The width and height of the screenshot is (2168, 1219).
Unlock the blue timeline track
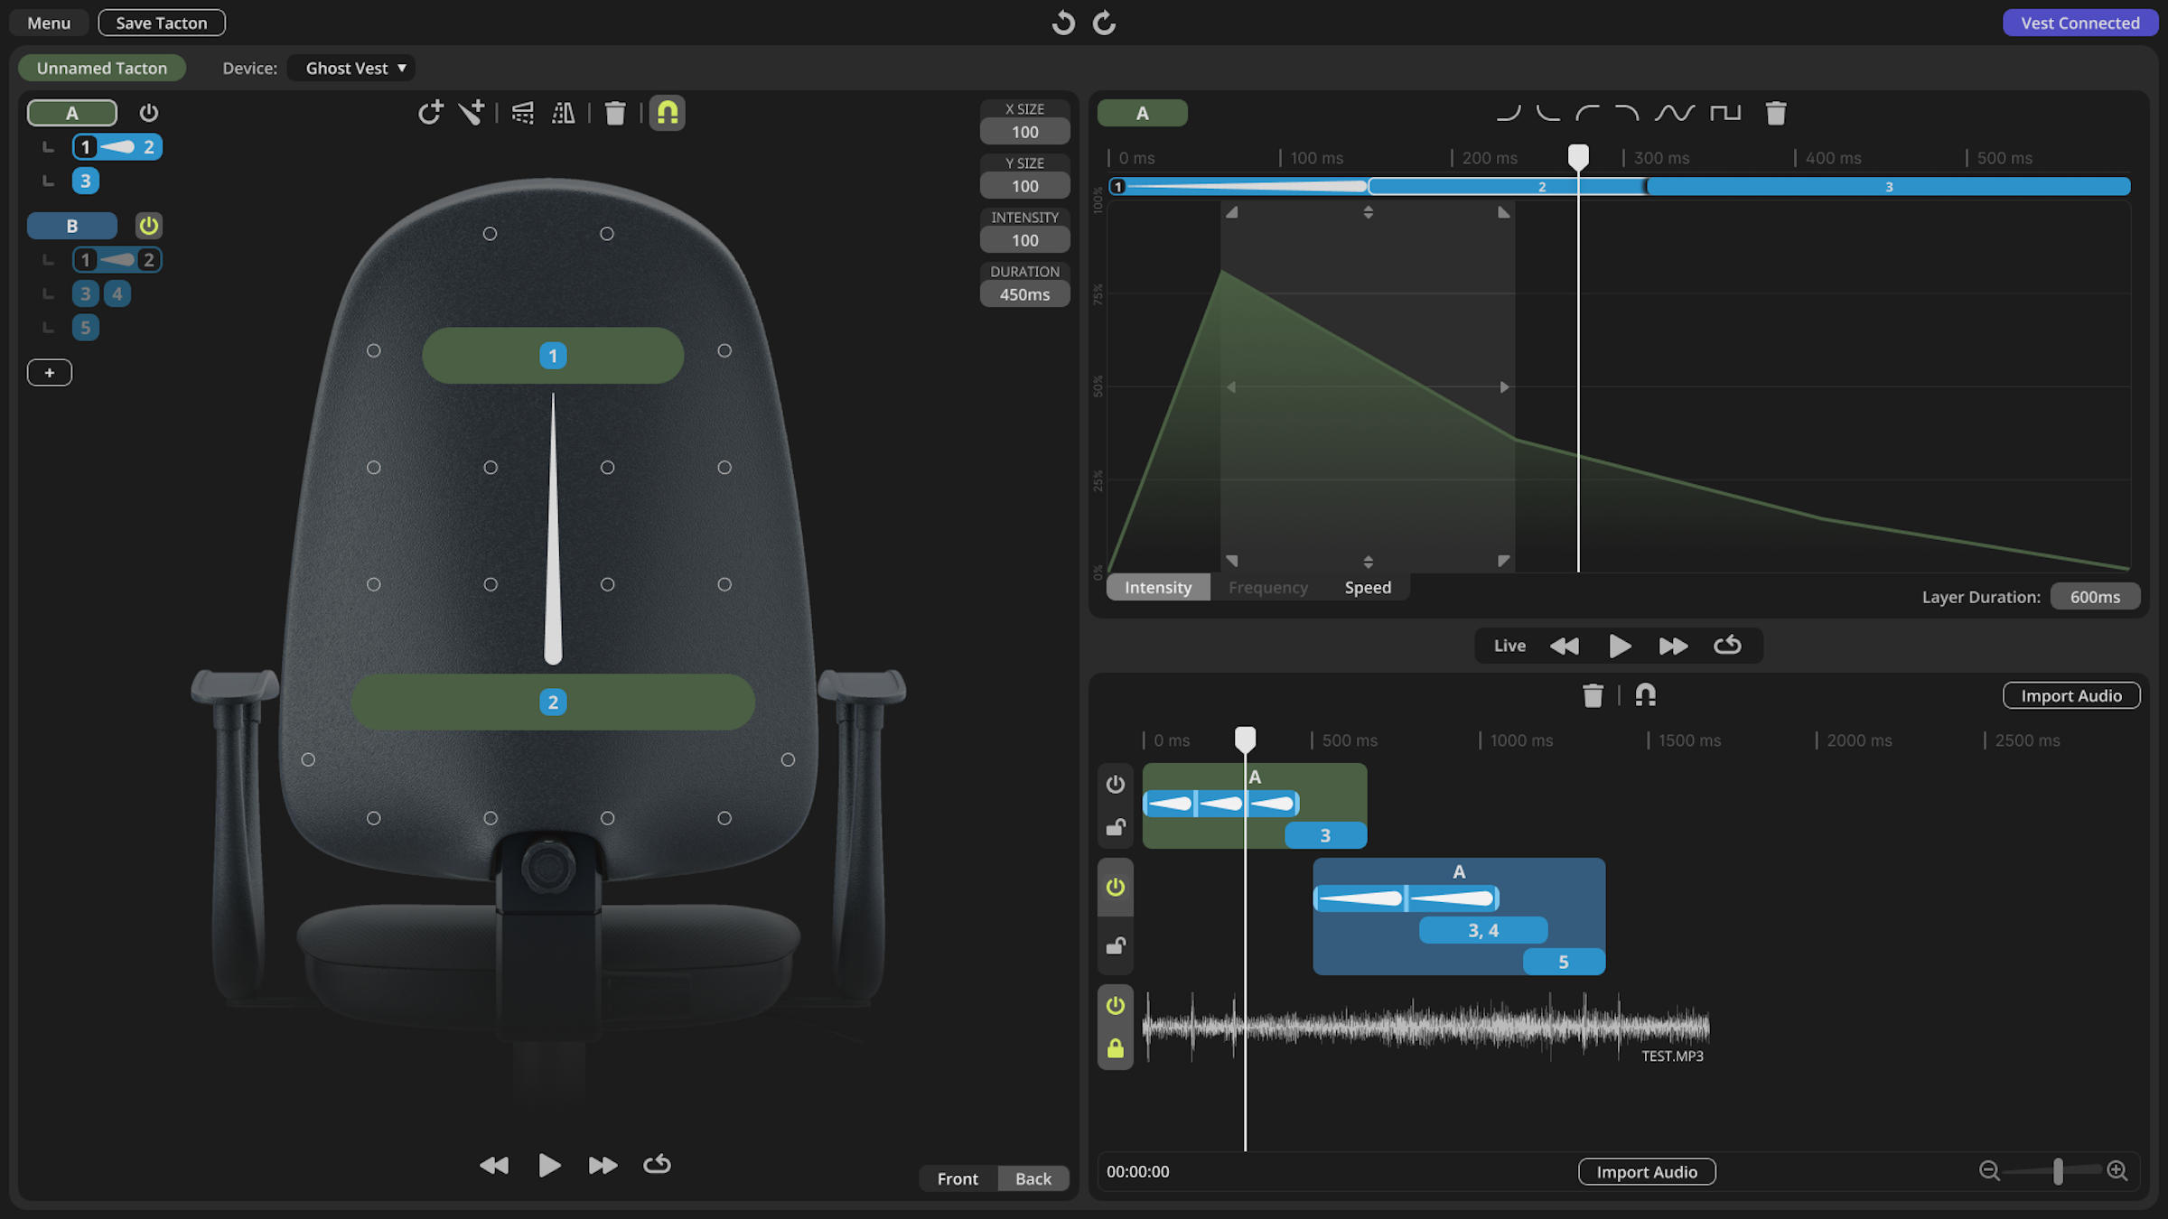[1115, 946]
